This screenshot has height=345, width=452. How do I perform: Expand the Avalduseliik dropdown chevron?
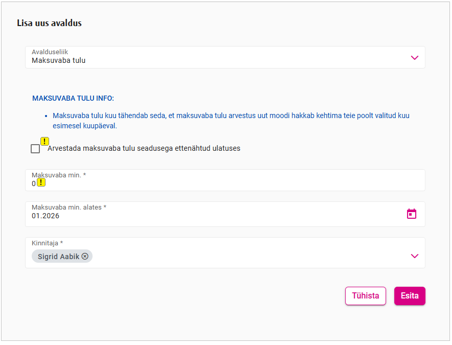(415, 58)
